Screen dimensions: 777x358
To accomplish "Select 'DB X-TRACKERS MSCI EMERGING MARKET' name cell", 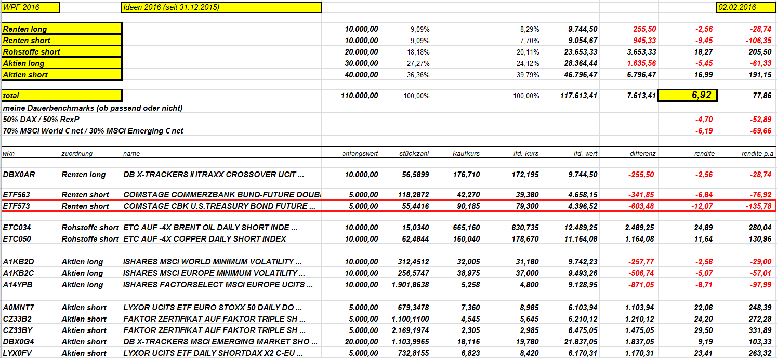I will 220,342.
